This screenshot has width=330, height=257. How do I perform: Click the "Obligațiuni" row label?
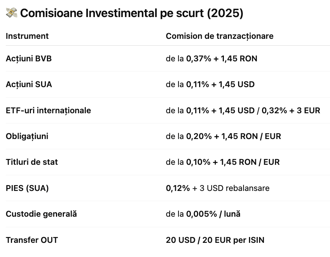tap(27, 136)
